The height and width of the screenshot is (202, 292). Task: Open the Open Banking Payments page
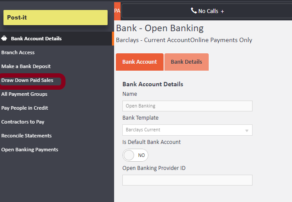(x=30, y=150)
